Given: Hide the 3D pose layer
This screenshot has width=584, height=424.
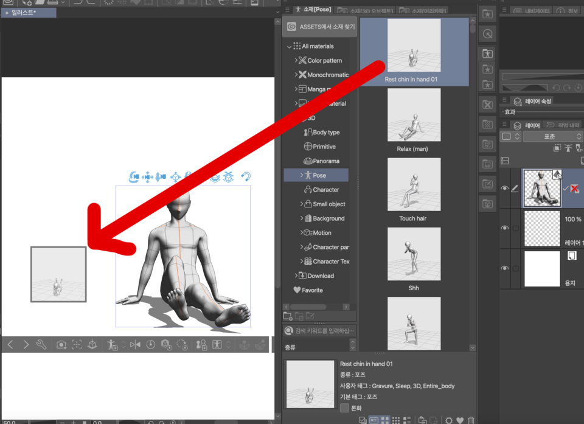Looking at the screenshot, I should coord(505,188).
